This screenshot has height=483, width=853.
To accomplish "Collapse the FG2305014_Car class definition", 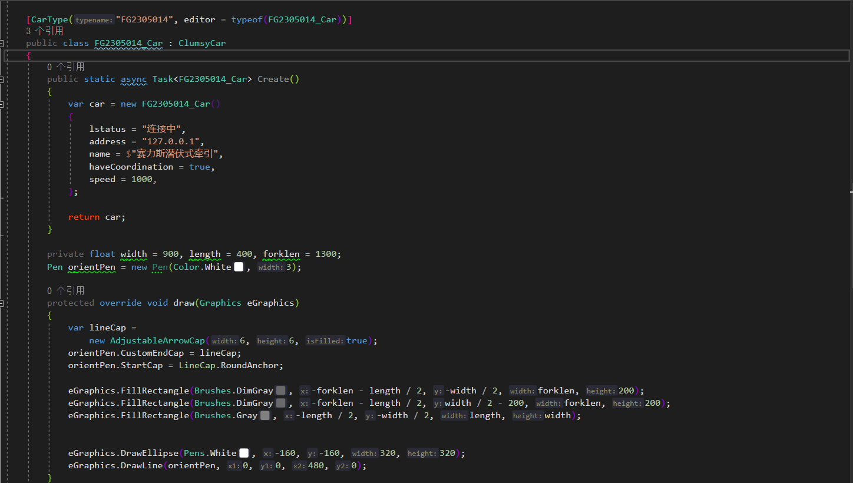I will 2,44.
